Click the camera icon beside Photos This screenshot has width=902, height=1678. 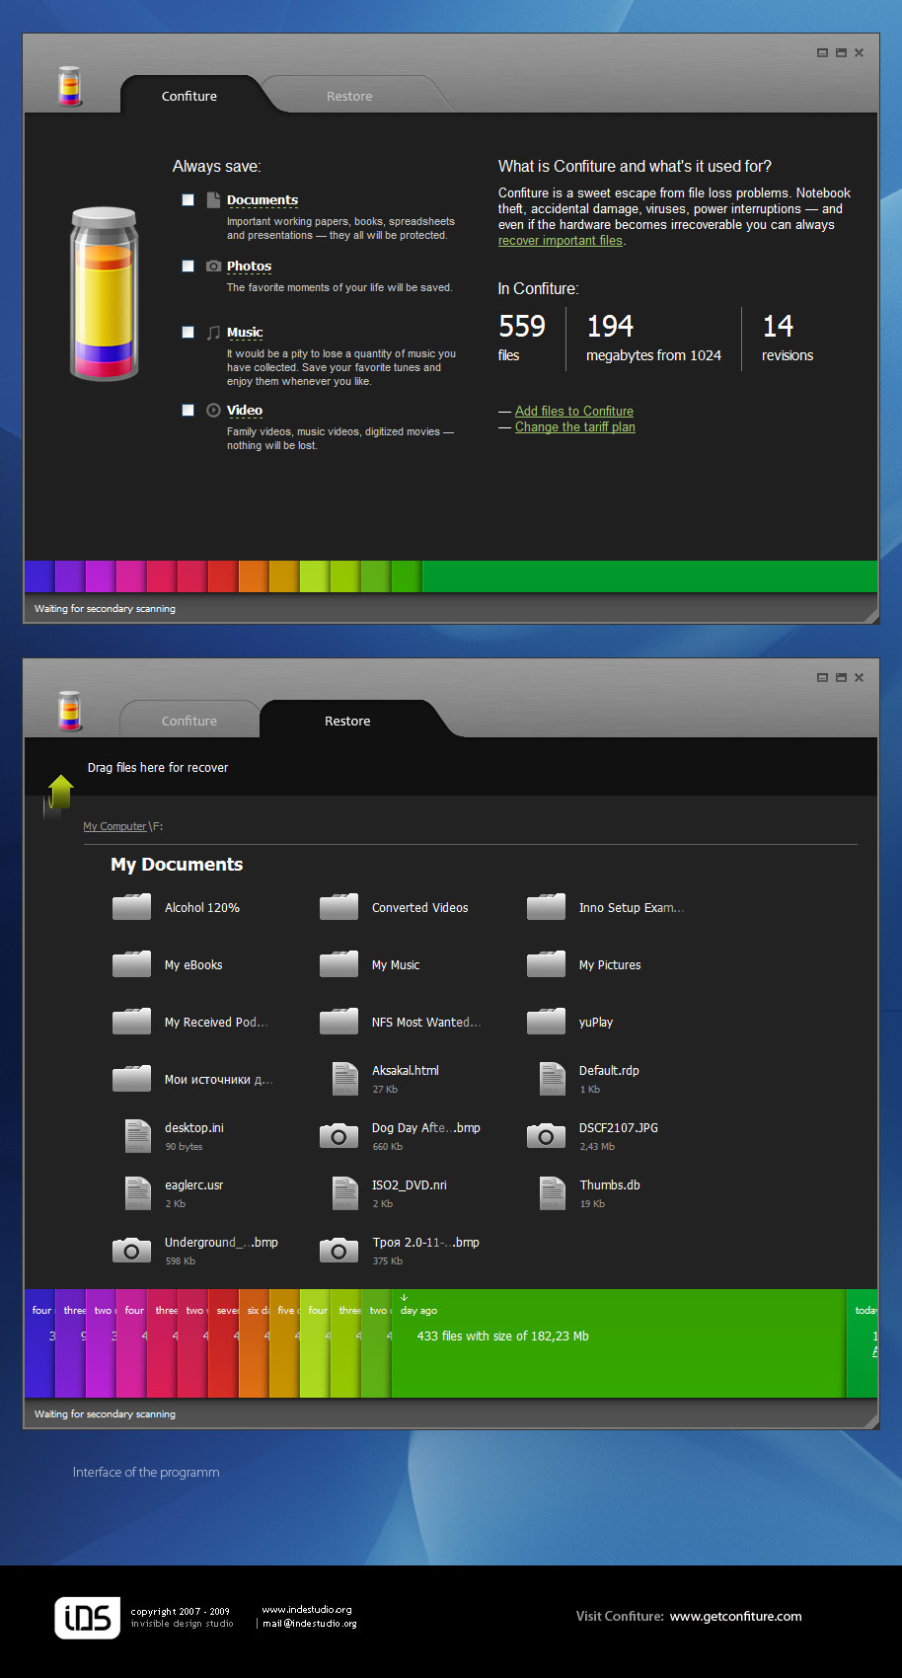click(213, 267)
